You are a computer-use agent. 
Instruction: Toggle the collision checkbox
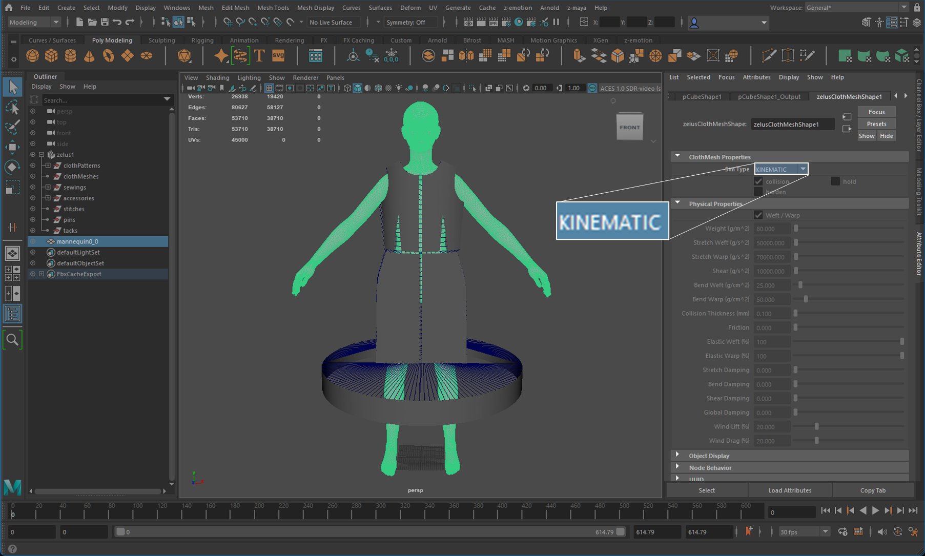pyautogui.click(x=758, y=181)
